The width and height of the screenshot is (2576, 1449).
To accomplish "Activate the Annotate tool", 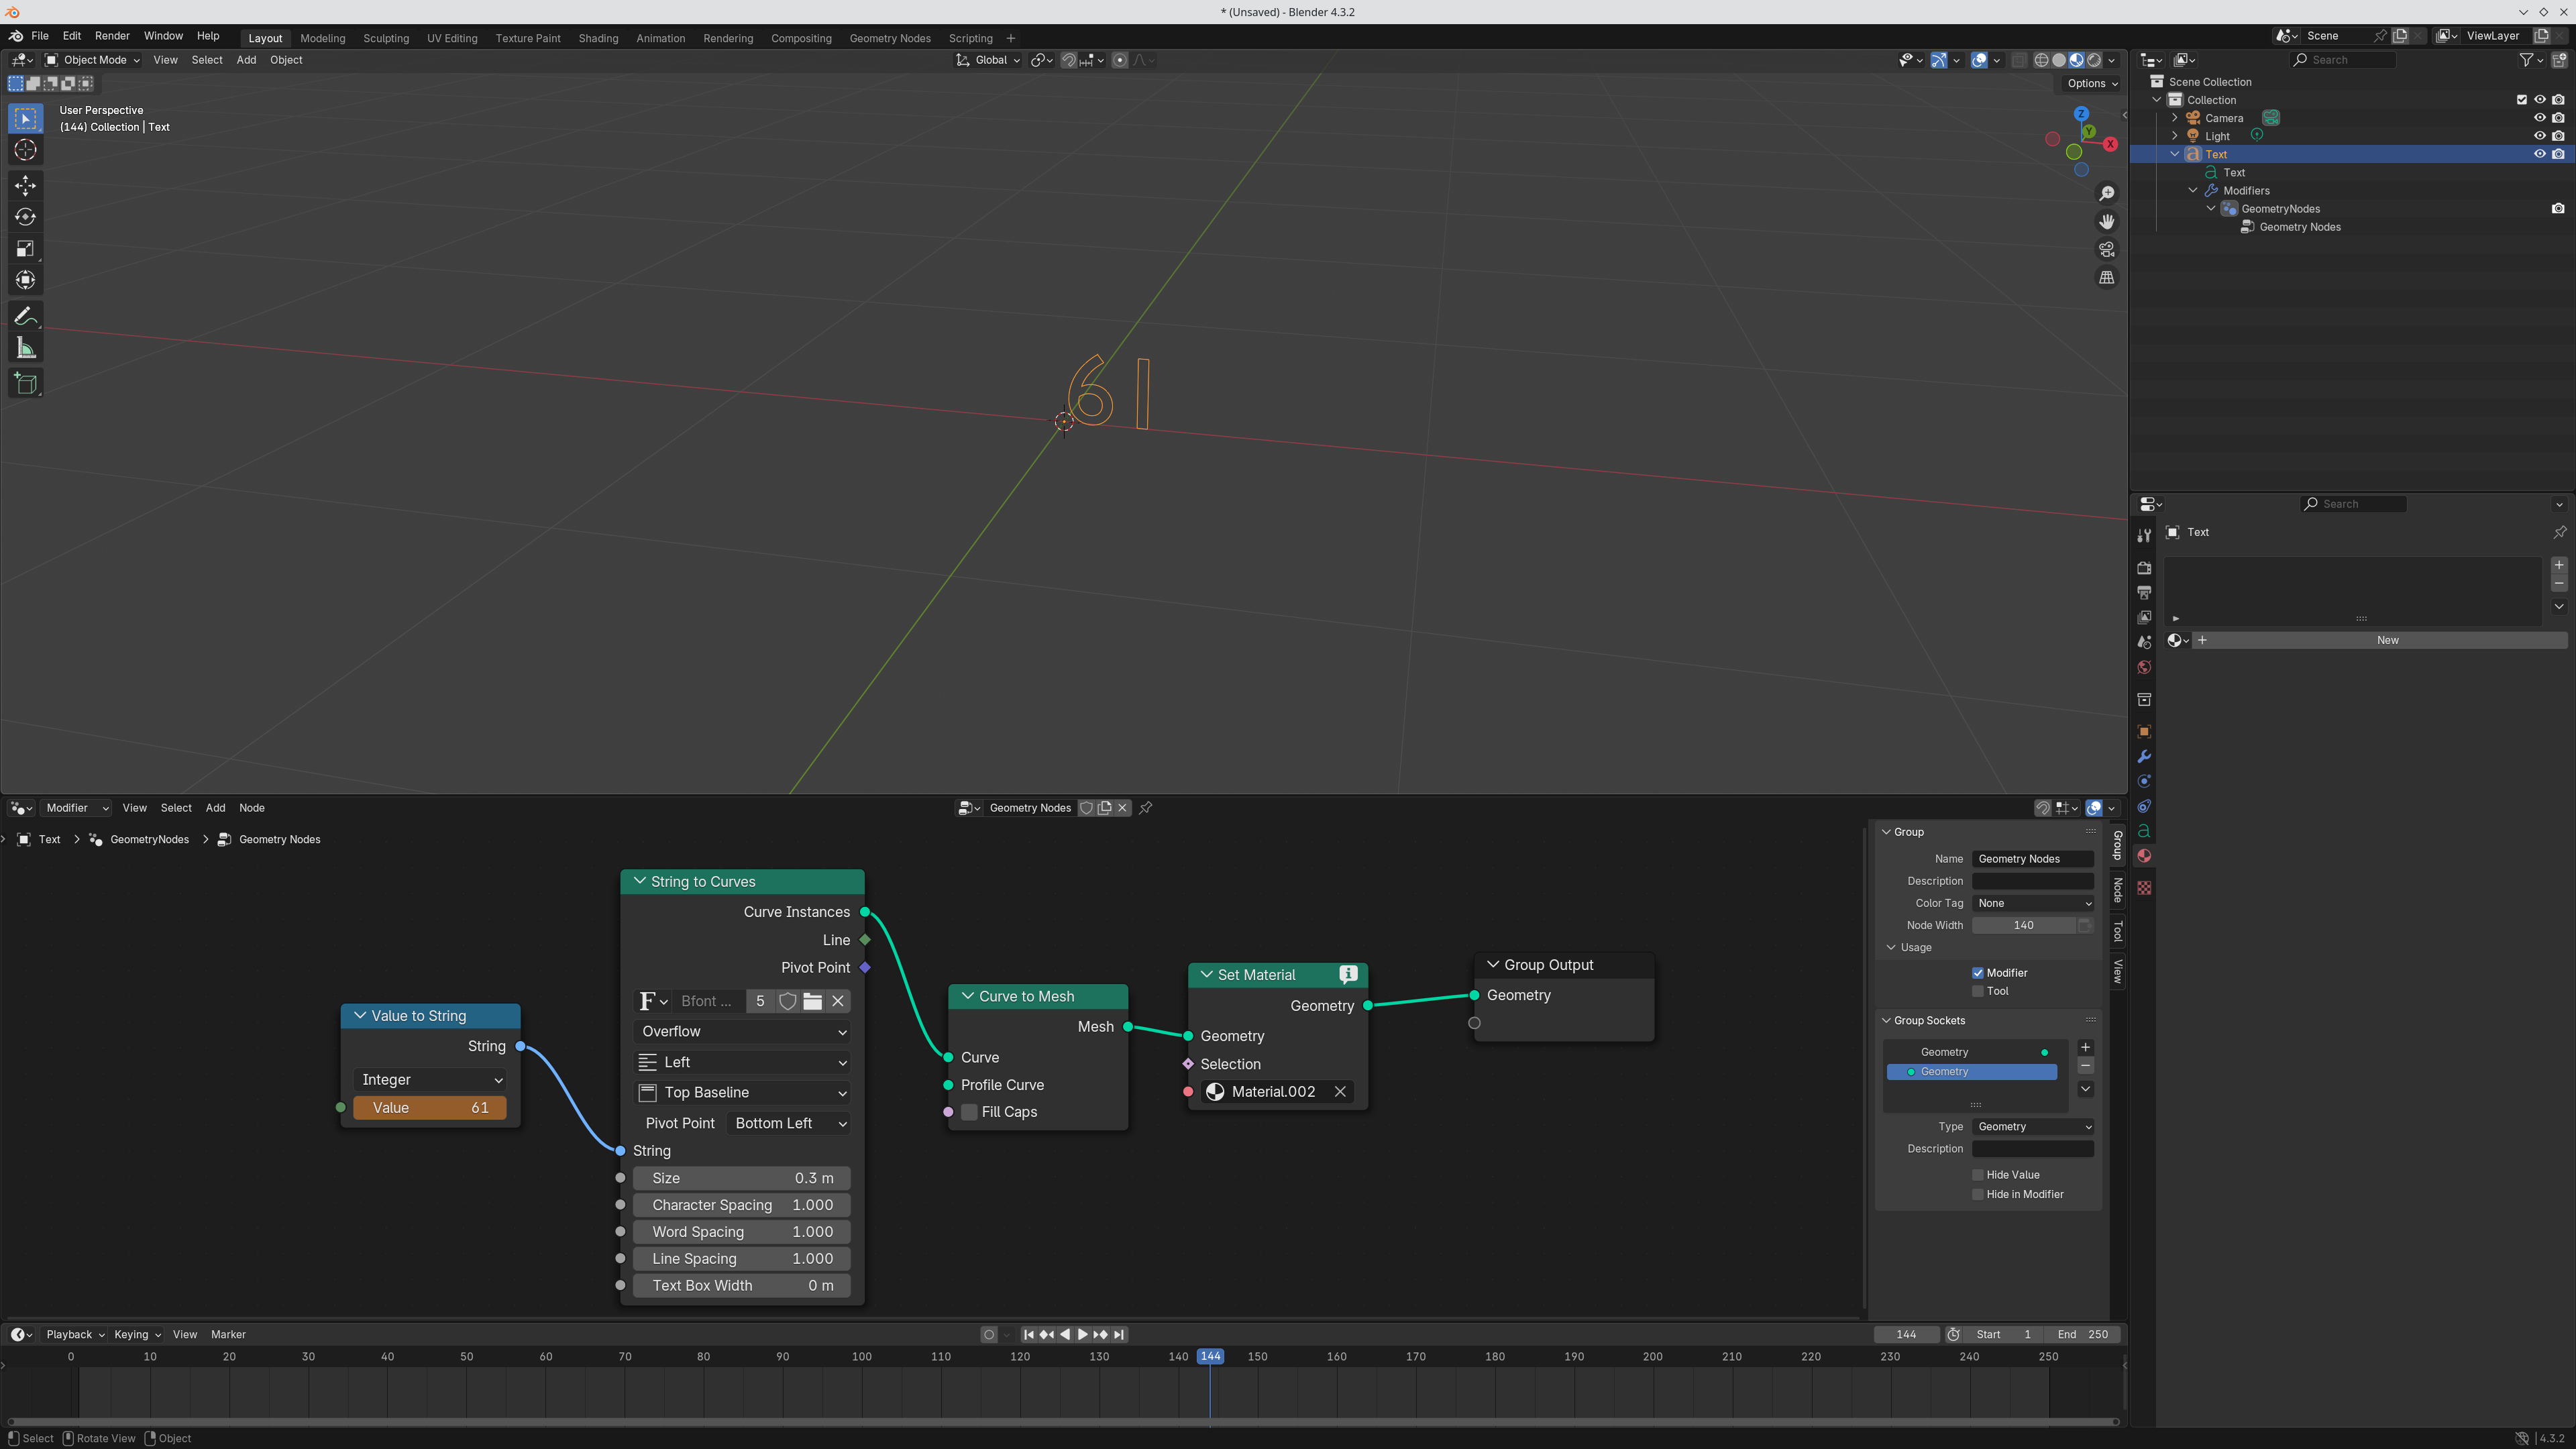I will coord(25,316).
